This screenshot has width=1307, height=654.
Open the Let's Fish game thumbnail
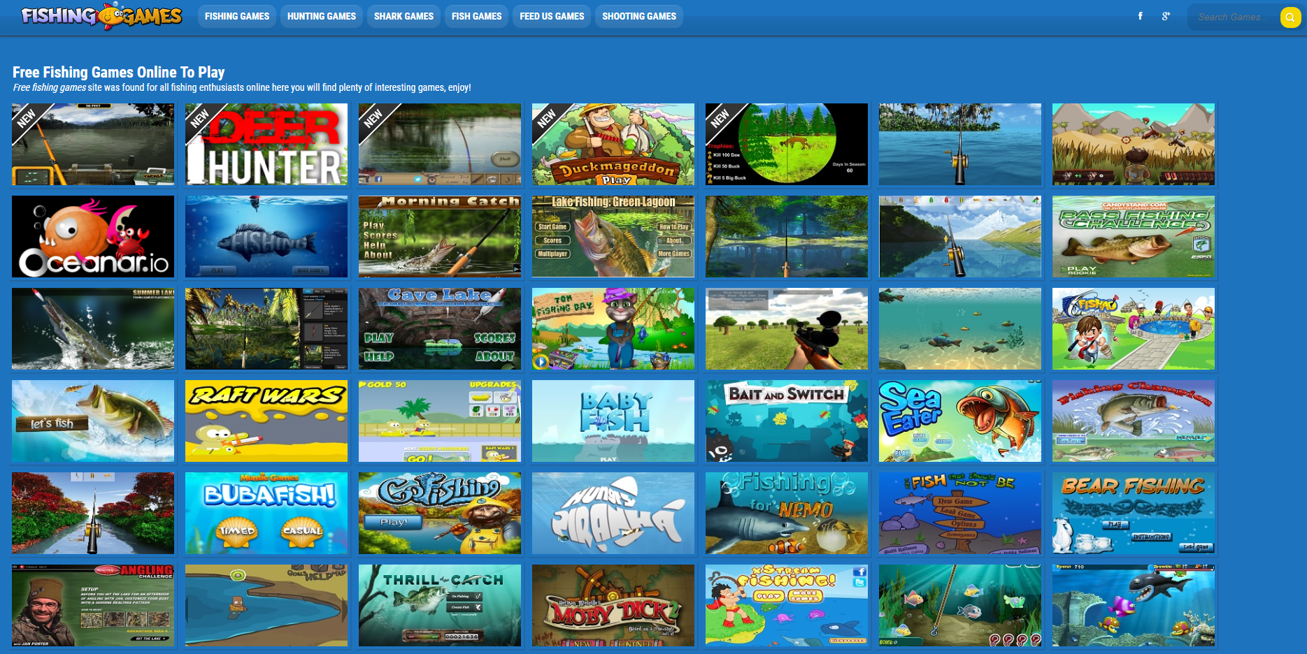pos(93,421)
